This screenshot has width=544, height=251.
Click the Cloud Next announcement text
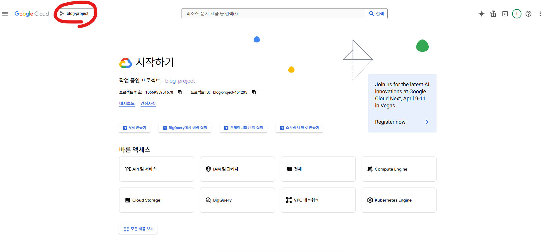402,95
